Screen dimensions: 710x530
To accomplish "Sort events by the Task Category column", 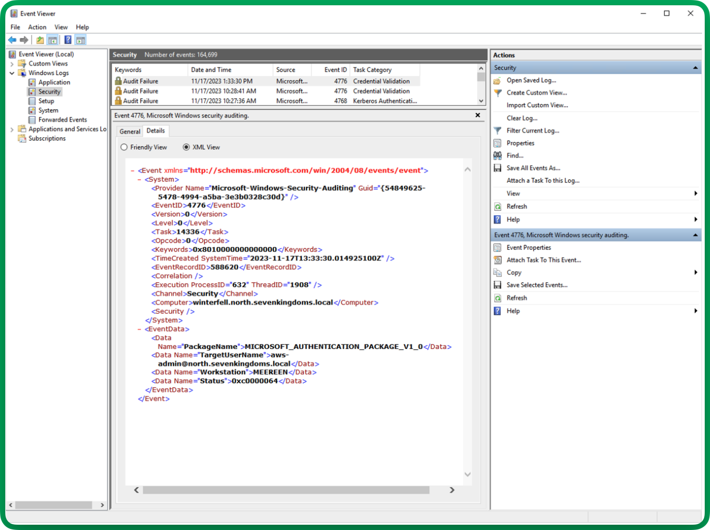I will 385,70.
